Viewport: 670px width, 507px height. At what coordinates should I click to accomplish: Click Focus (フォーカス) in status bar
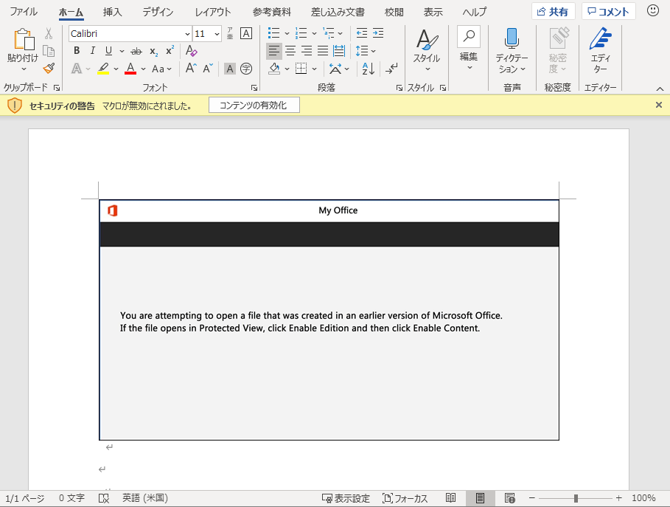pyautogui.click(x=405, y=498)
